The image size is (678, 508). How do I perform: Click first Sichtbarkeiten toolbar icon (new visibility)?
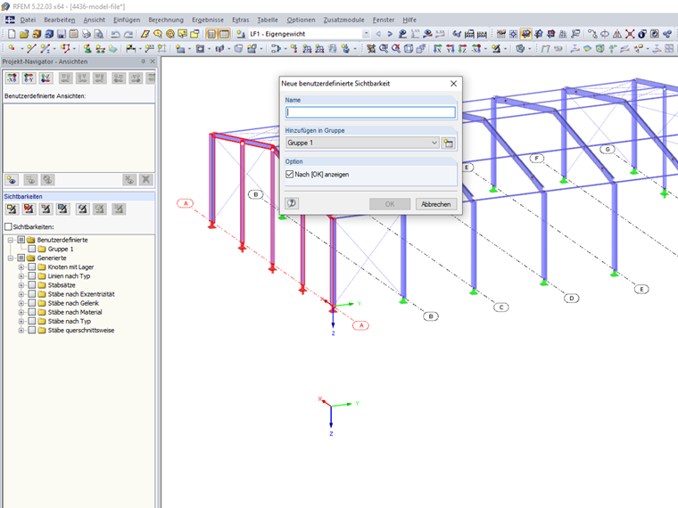12,209
